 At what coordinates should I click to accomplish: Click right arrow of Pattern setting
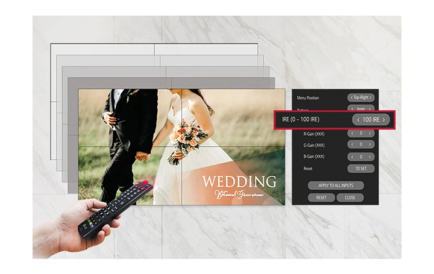coord(372,109)
